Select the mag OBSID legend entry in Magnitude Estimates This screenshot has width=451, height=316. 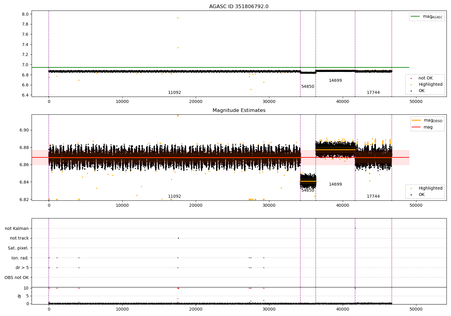427,120
